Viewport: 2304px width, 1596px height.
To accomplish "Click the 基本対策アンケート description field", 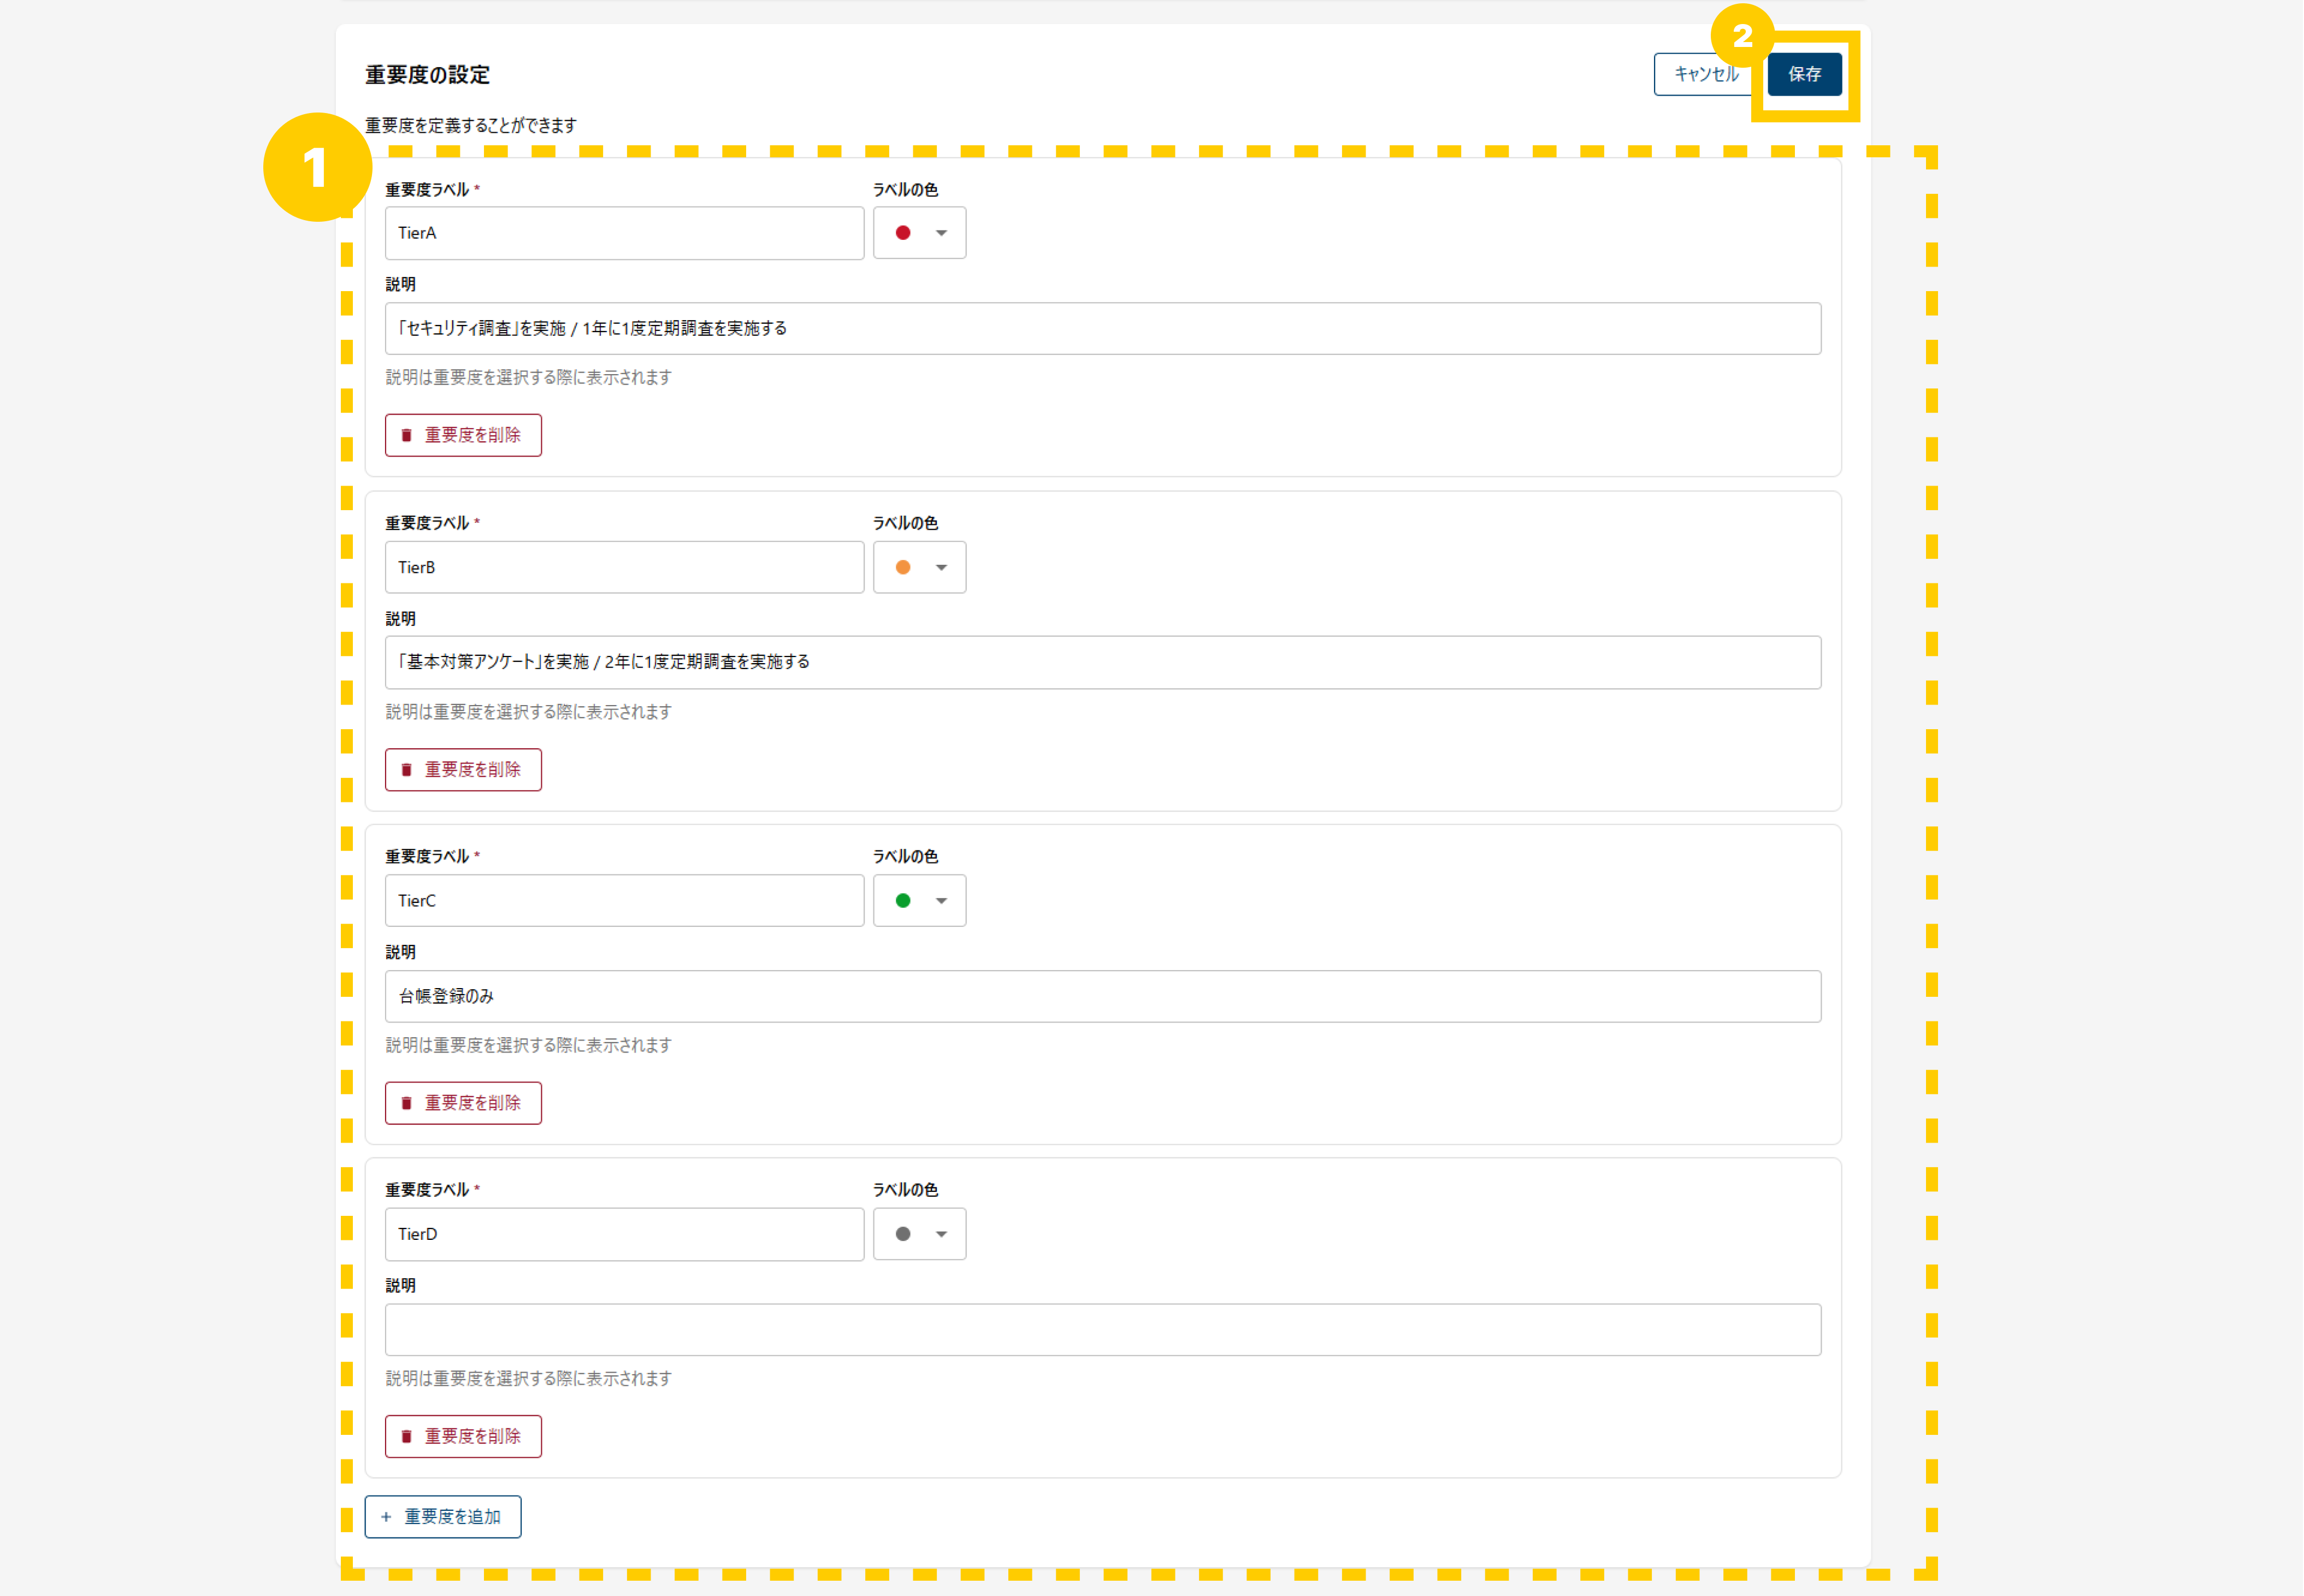I will (x=1103, y=662).
